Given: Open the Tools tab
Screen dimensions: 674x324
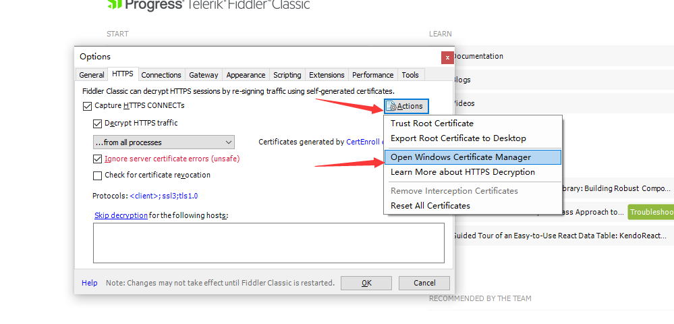Looking at the screenshot, I should tap(410, 75).
